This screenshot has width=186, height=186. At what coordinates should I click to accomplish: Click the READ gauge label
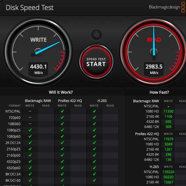tap(154, 40)
